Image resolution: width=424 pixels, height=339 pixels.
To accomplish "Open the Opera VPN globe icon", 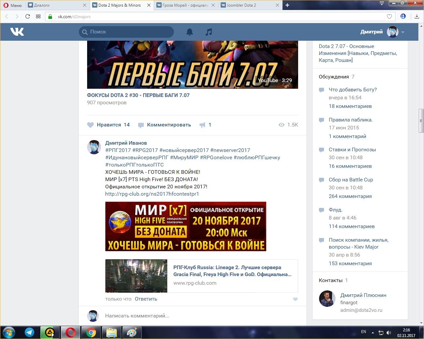I will click(x=403, y=16).
